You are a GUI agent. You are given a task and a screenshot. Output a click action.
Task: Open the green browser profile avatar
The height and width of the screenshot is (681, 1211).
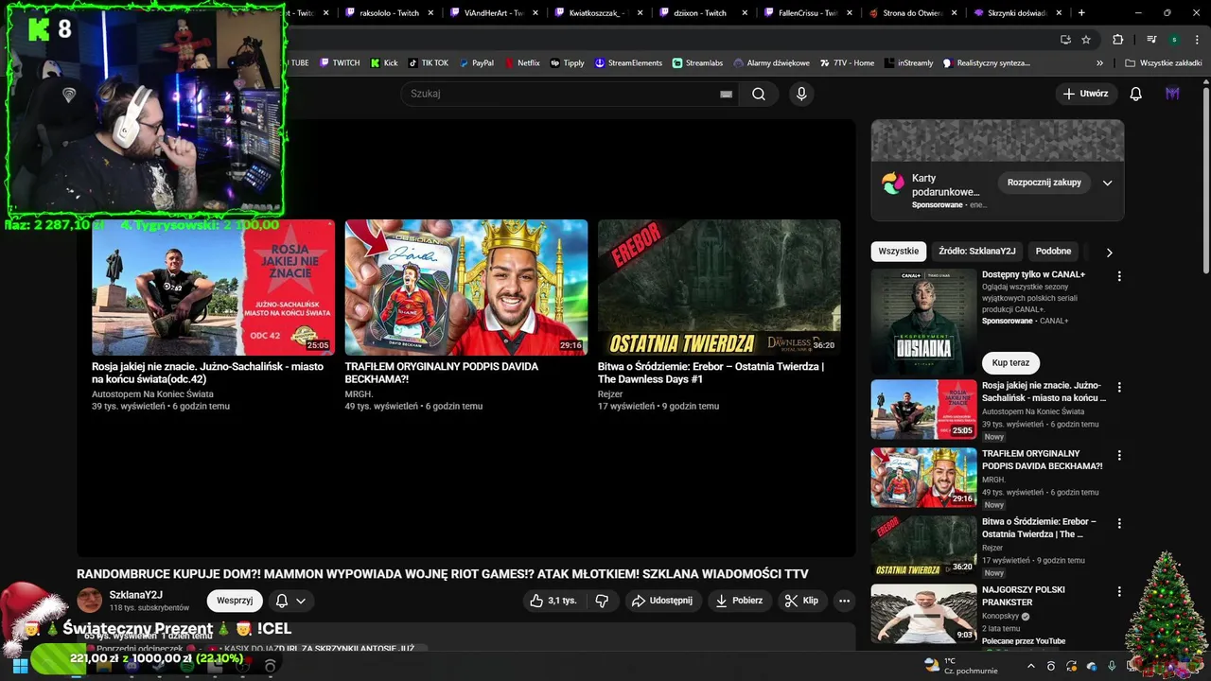point(1174,40)
